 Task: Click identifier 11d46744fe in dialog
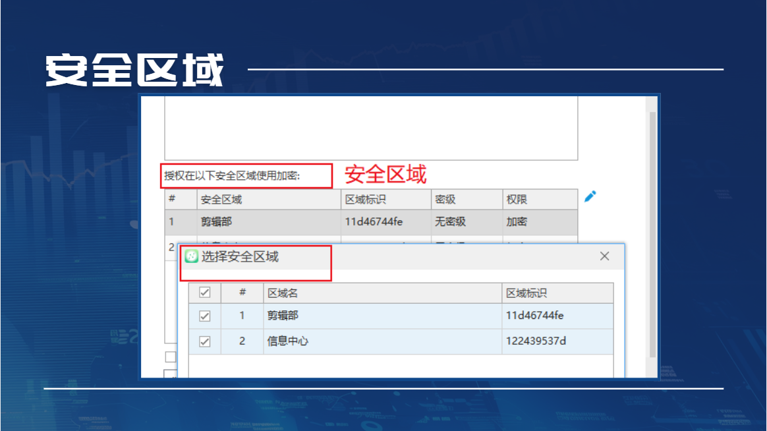534,316
